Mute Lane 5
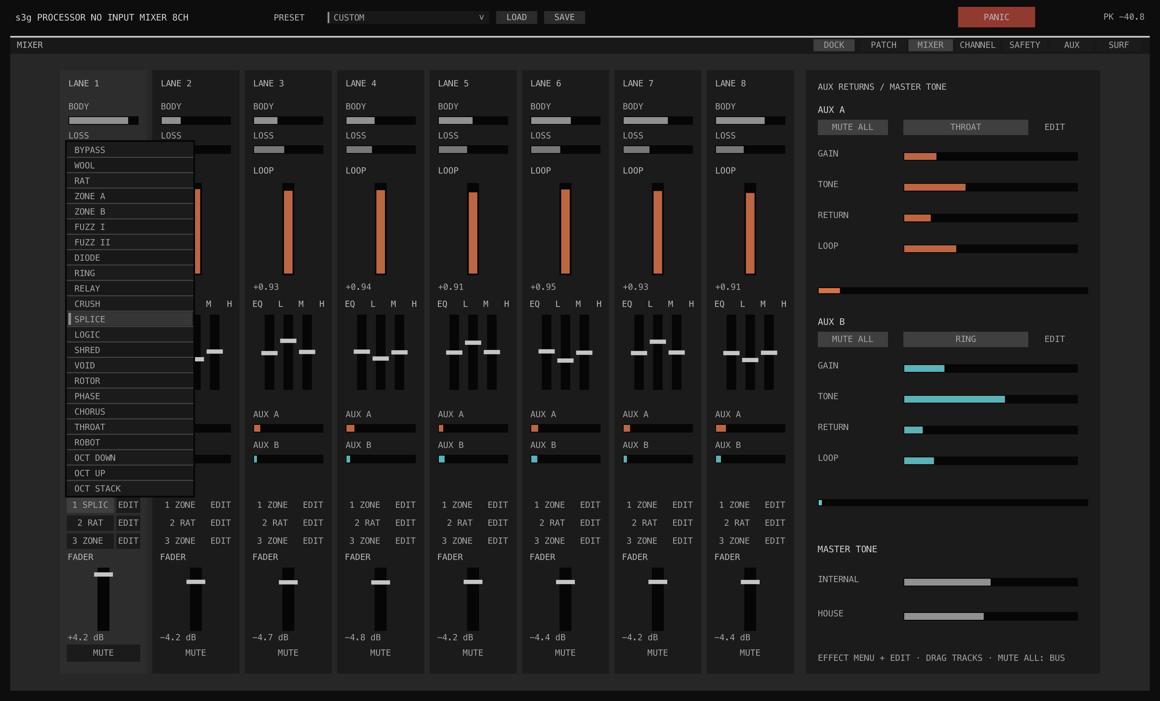This screenshot has height=701, width=1160. click(473, 653)
